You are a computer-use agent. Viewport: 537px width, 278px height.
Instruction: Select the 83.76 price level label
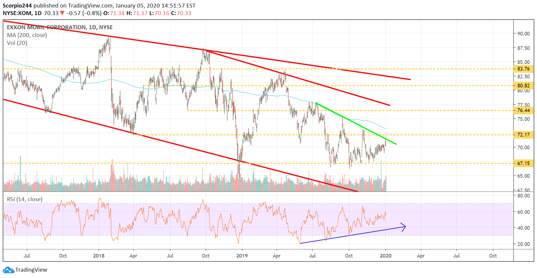pos(523,69)
